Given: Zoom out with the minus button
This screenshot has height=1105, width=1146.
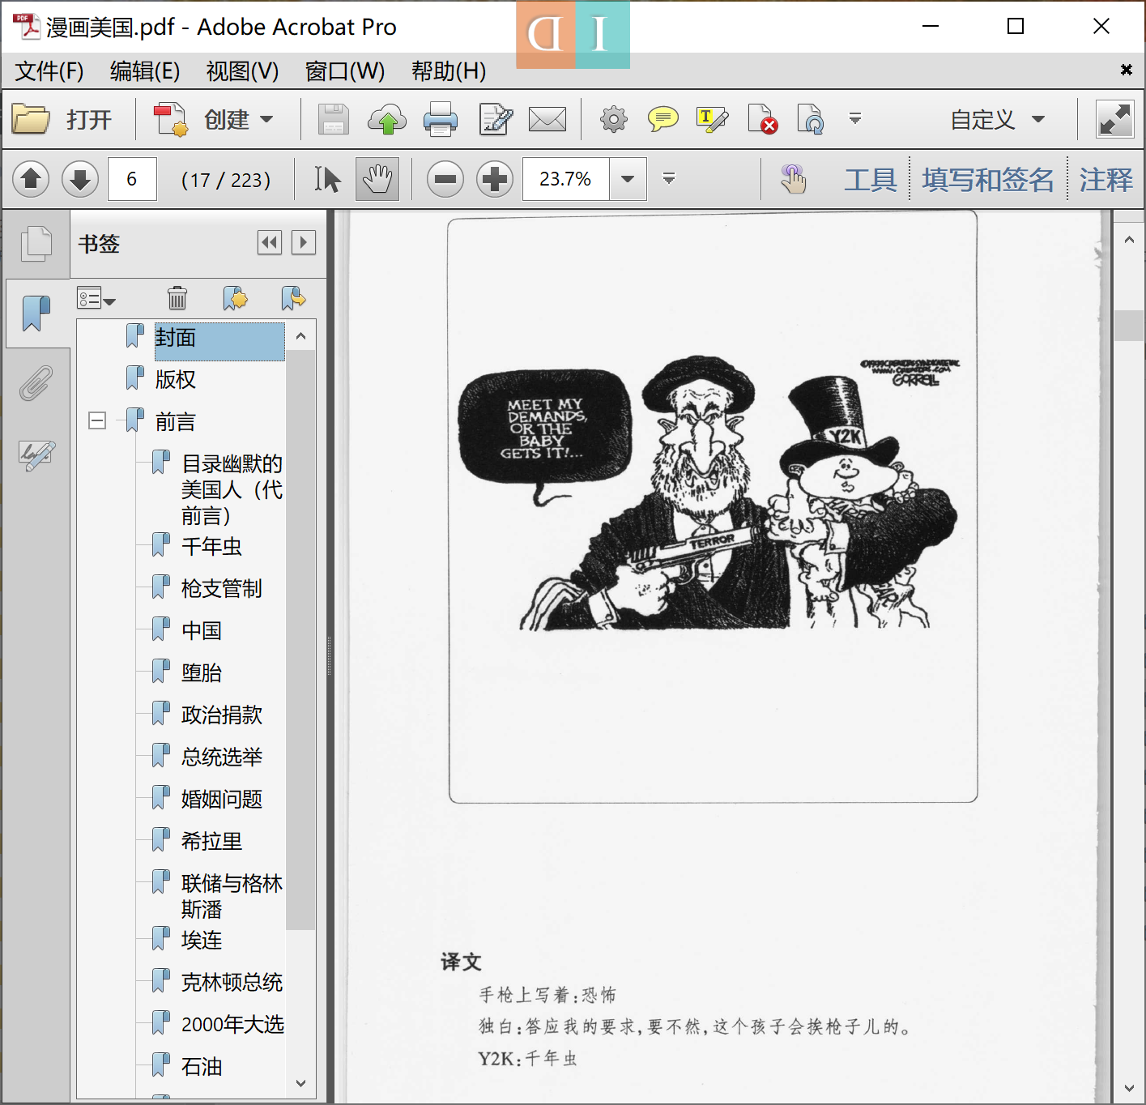Looking at the screenshot, I should tap(445, 179).
